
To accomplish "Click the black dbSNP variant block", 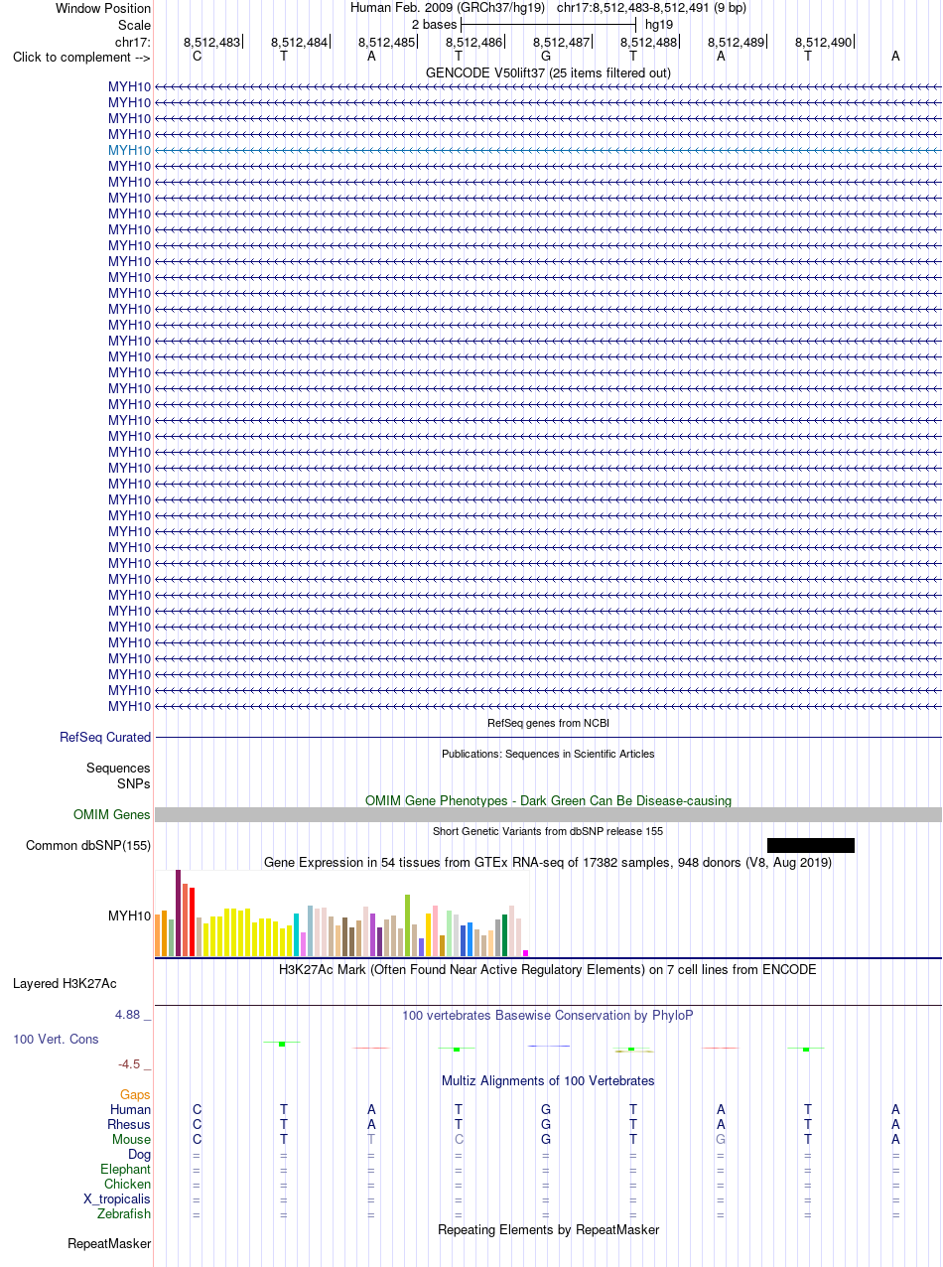I will point(811,846).
